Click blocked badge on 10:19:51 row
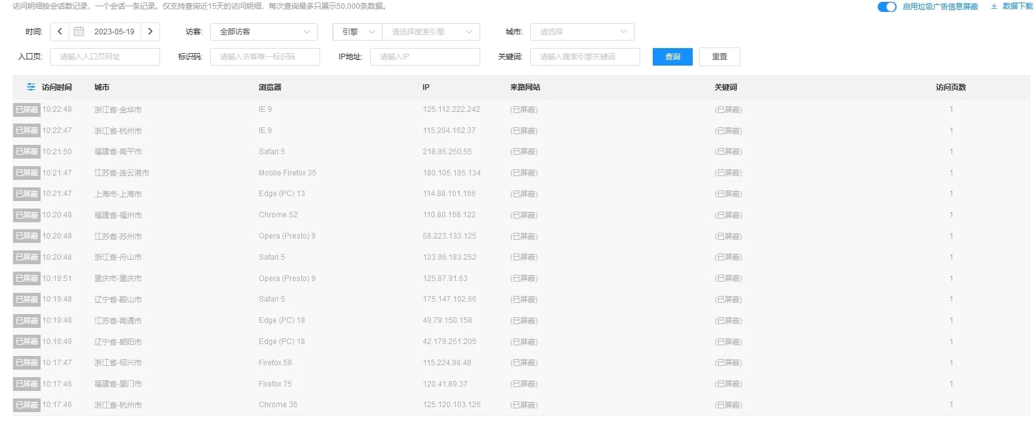The height and width of the screenshot is (424, 1036). point(27,279)
